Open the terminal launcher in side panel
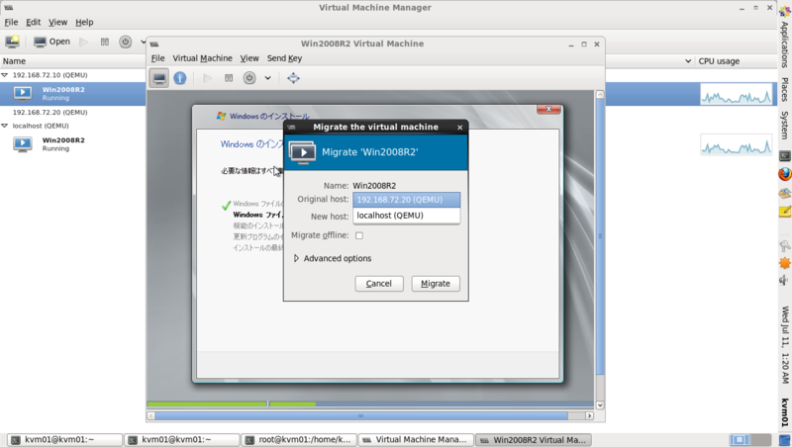Viewport: 792px width, 447px height. (x=784, y=156)
